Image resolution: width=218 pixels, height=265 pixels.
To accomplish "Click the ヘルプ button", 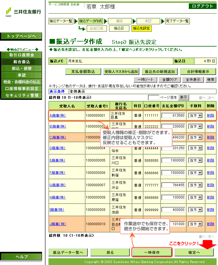I will point(22,257).
